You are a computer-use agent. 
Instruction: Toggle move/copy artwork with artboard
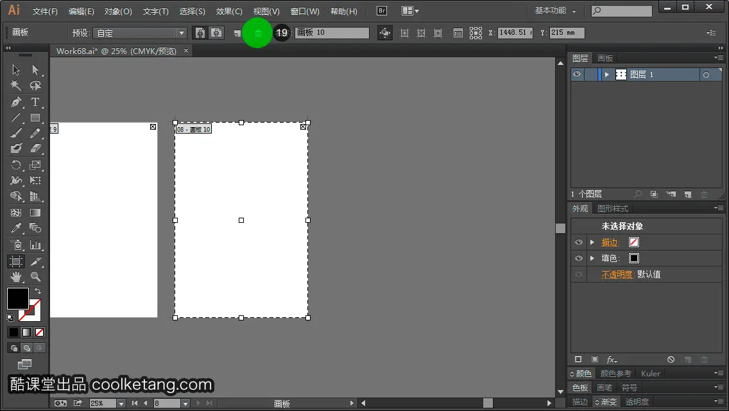385,33
